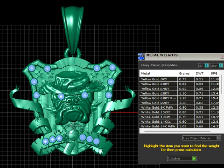Viewport: 224px width, 168px height.
Task: Select the Yellow Gold:22KY row
Action: point(179,103)
